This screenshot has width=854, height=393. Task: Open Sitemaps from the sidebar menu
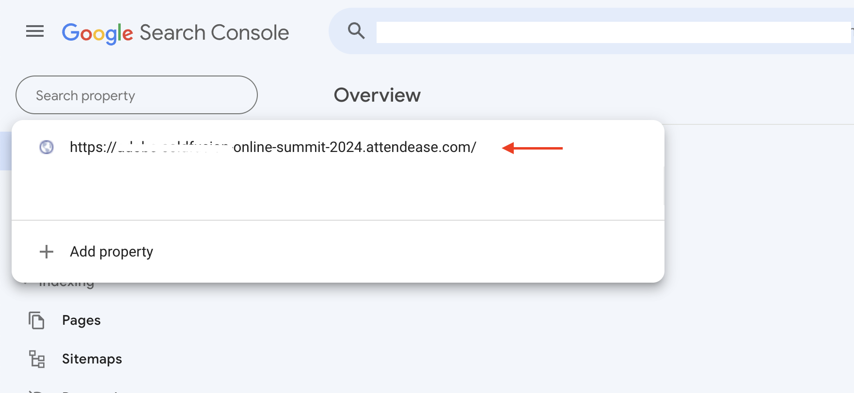(92, 359)
